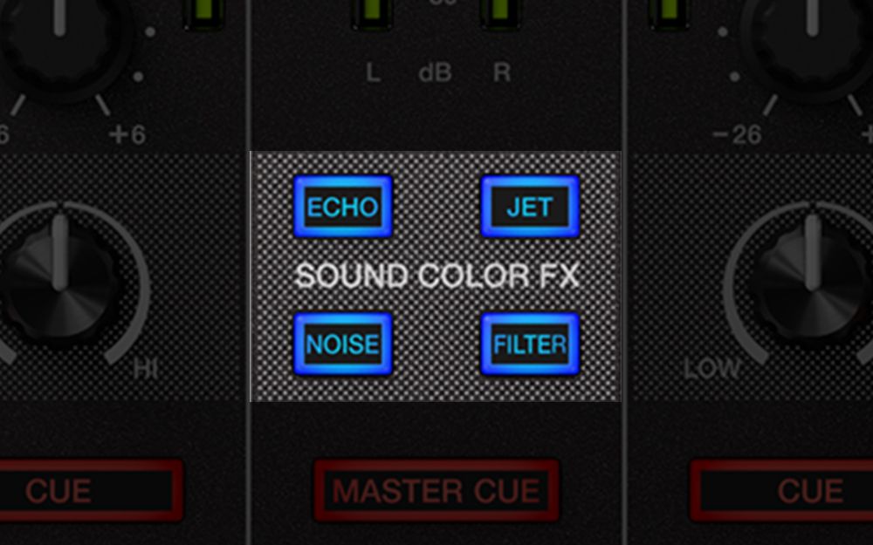Toggle the left channel CUE button

(89, 490)
